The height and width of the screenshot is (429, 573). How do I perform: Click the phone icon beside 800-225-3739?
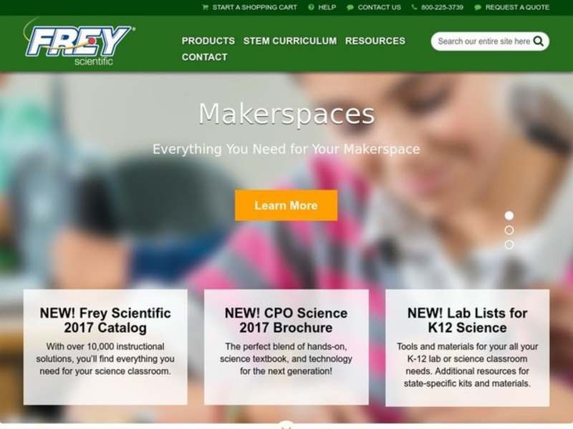(x=414, y=7)
